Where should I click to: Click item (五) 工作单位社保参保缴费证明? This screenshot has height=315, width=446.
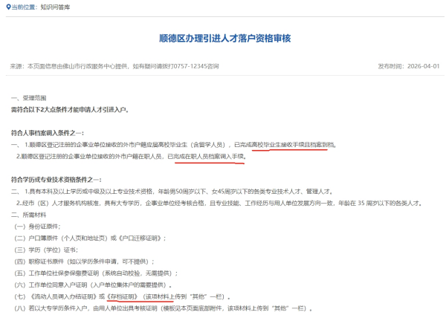(96, 273)
